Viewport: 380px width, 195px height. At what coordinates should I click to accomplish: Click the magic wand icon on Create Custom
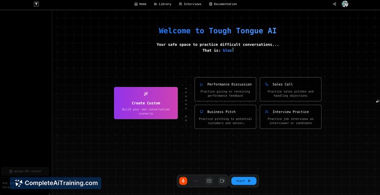click(146, 94)
